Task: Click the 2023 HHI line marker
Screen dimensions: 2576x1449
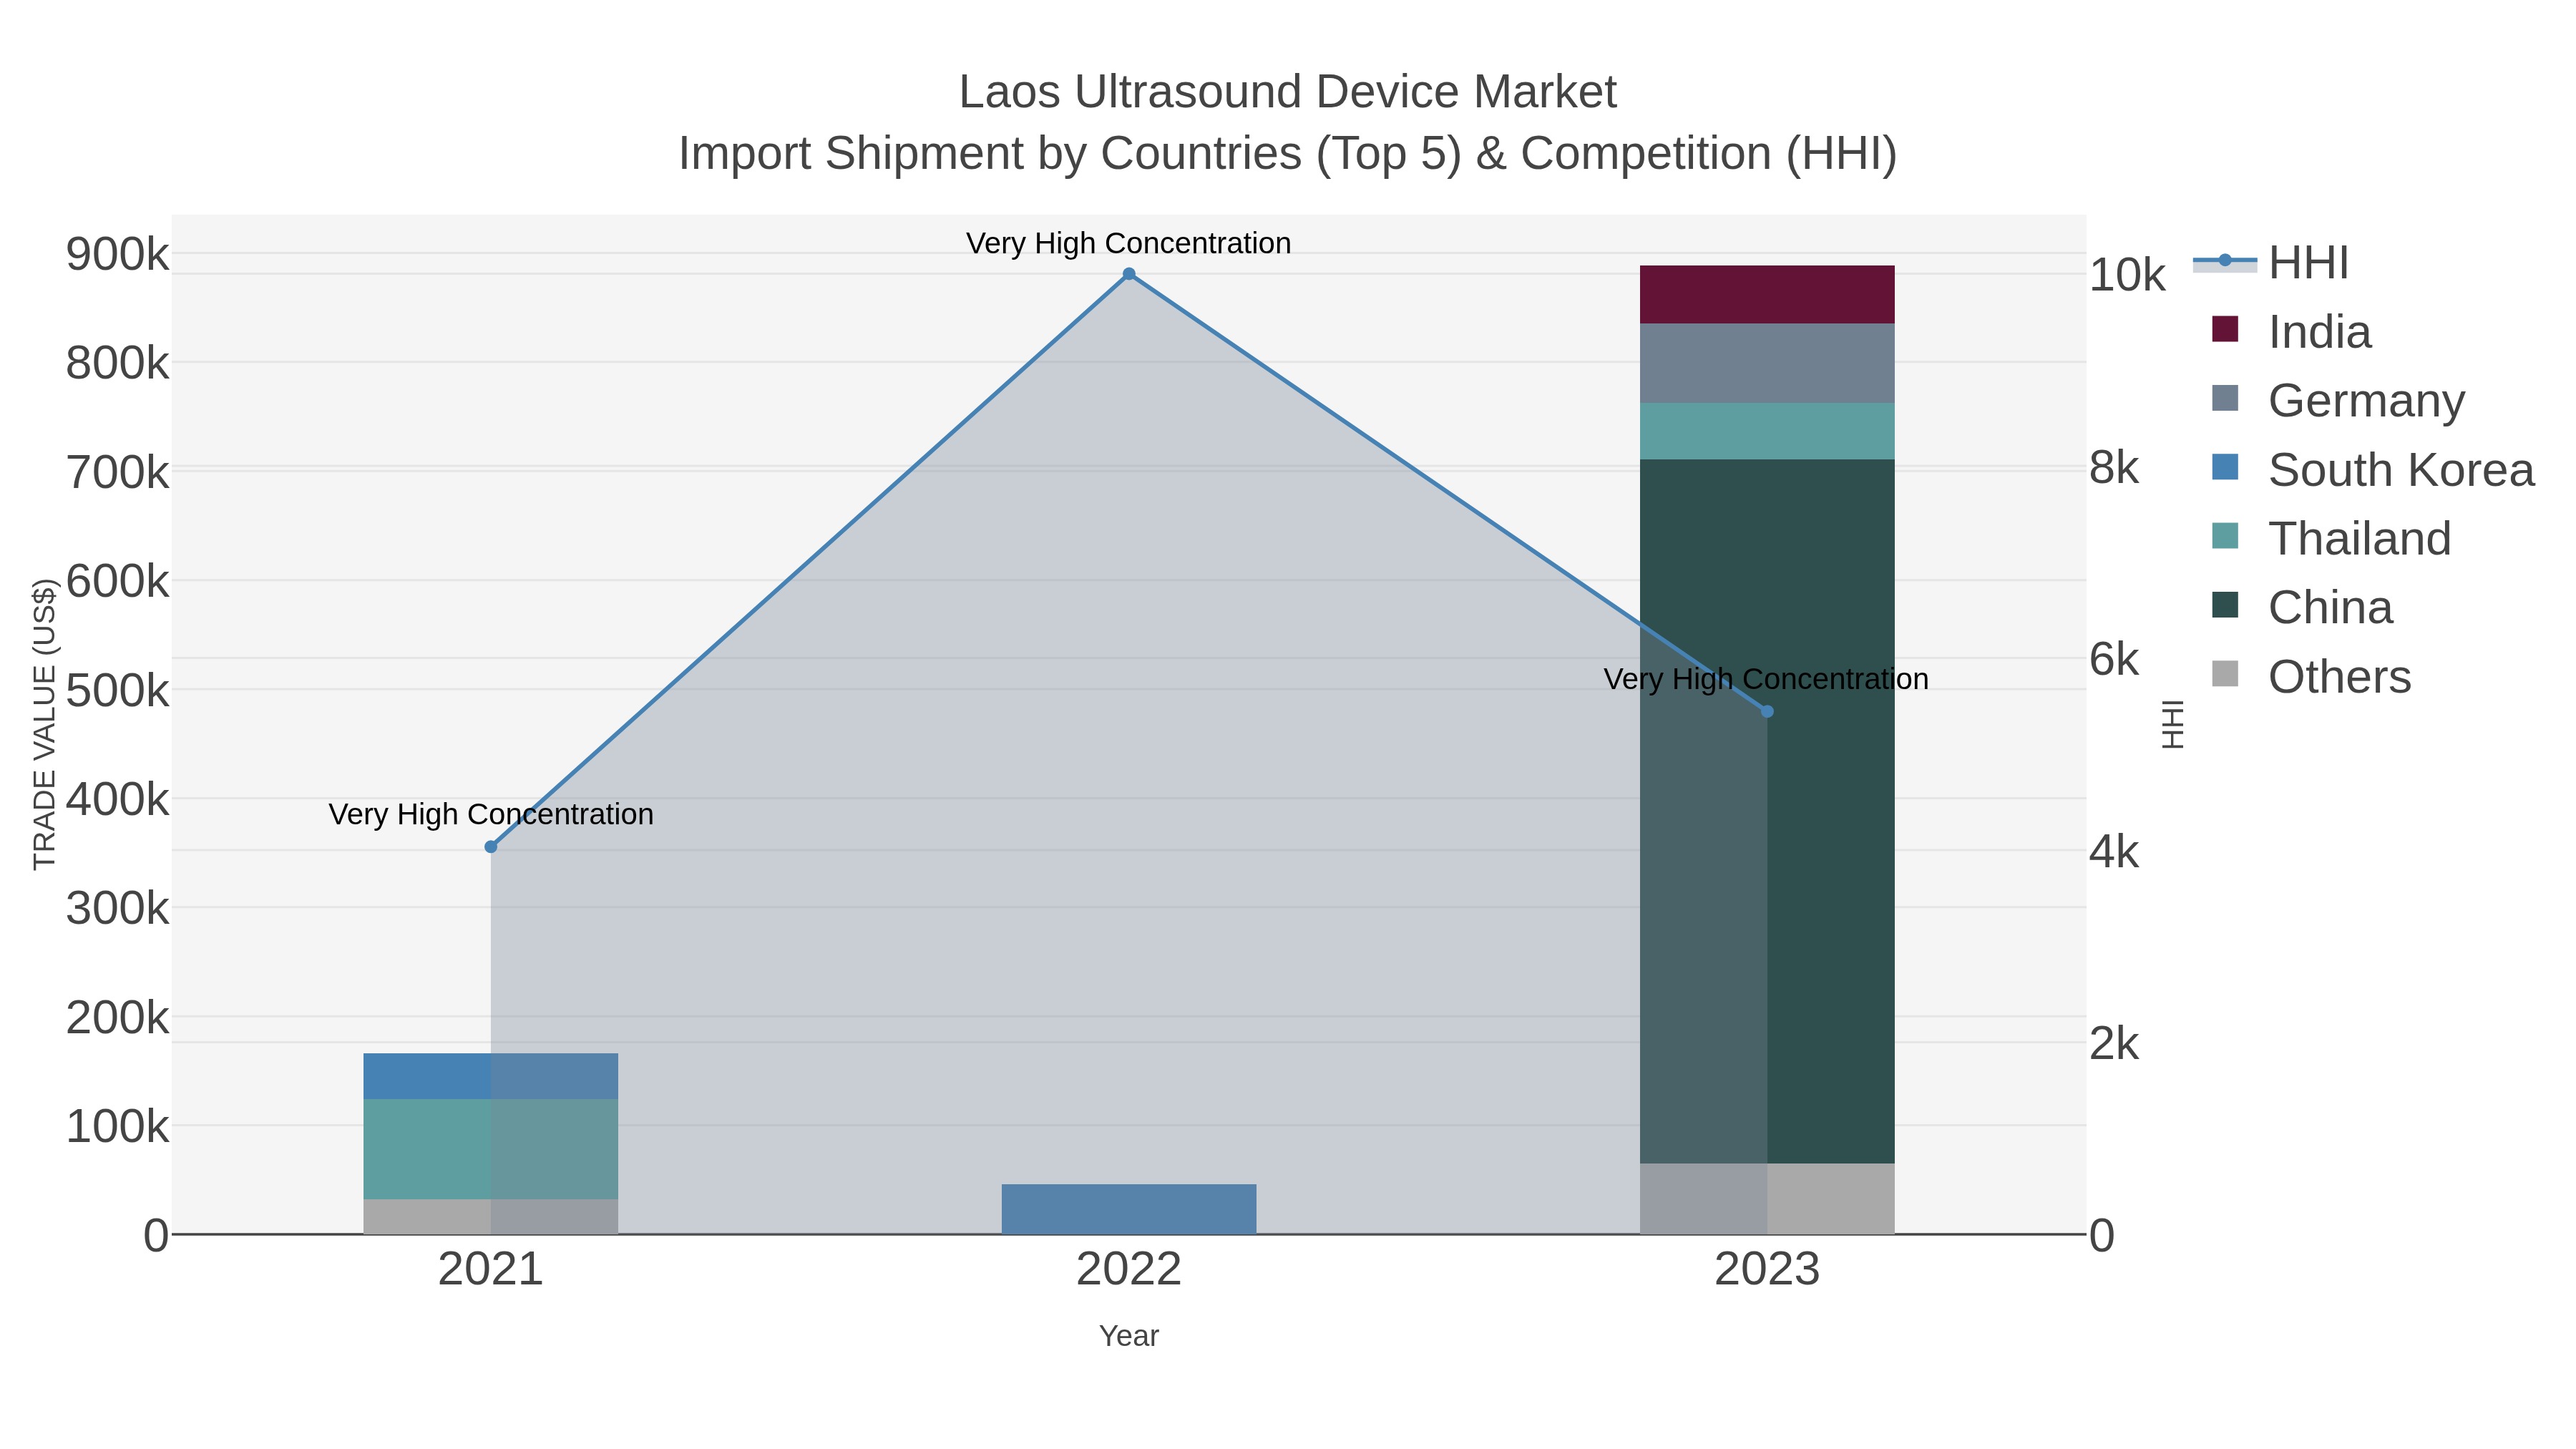Action: coord(1767,712)
